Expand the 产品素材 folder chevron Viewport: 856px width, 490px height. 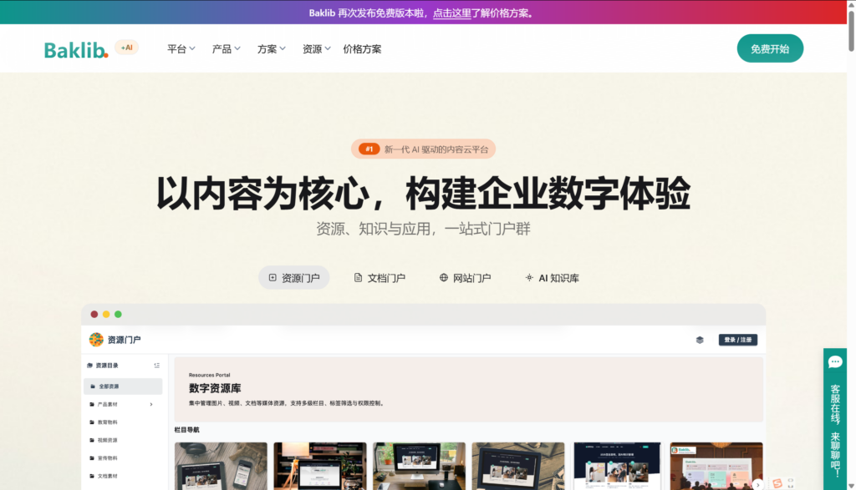coord(151,404)
